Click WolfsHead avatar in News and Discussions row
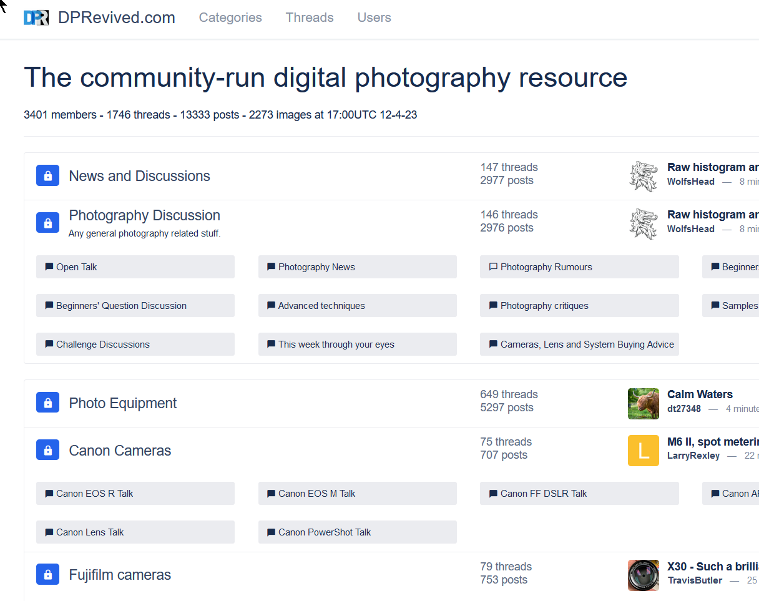 (x=644, y=176)
